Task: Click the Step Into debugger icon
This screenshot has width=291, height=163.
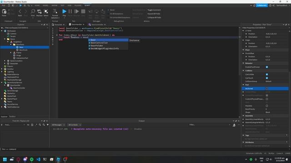Action: (90, 12)
